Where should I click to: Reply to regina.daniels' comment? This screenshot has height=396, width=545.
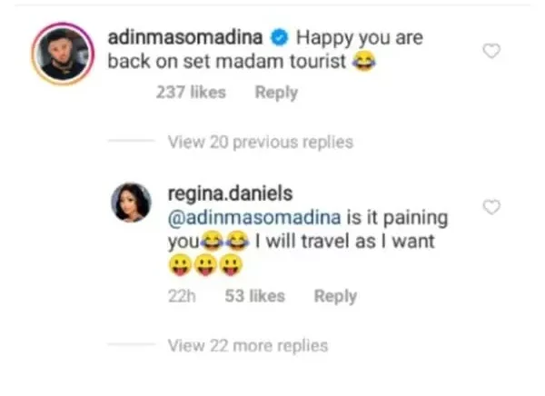335,297
